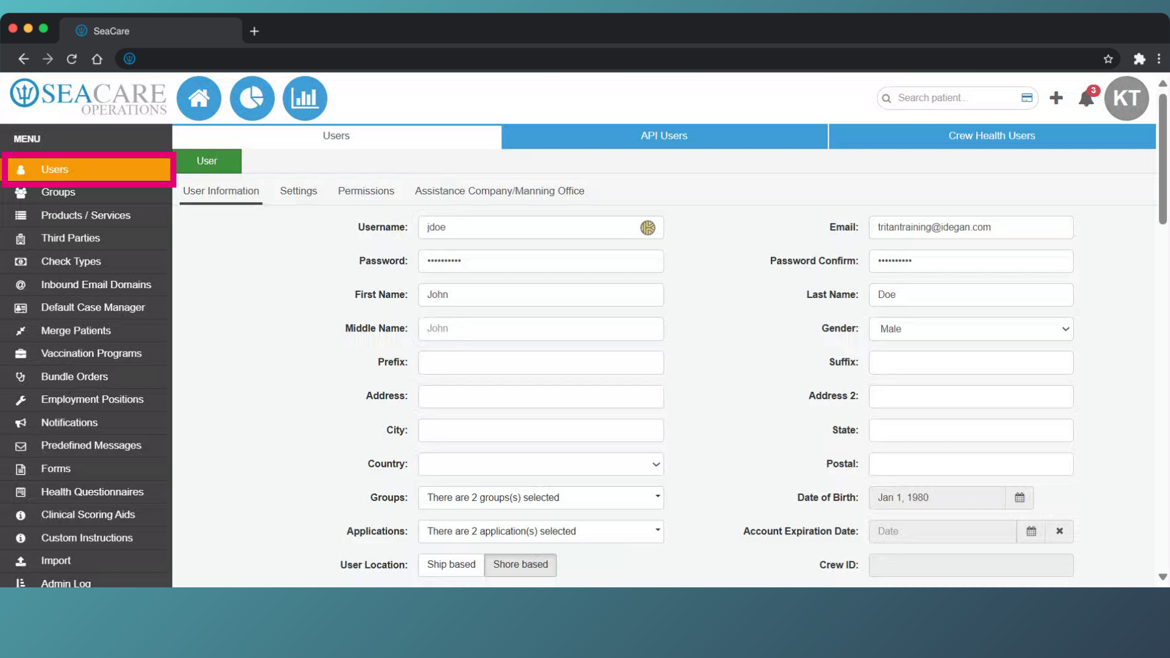Select the Users top tab

336,136
